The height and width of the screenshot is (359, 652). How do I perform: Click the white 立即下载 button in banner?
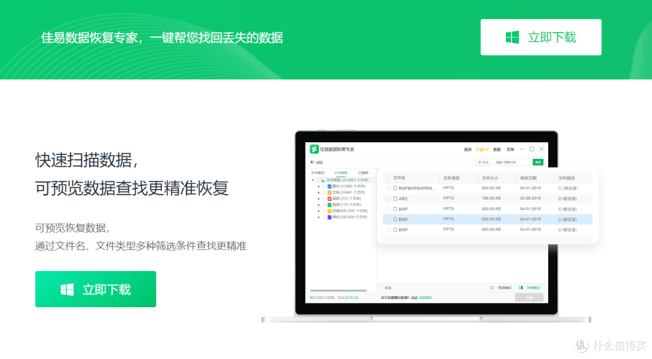(541, 37)
